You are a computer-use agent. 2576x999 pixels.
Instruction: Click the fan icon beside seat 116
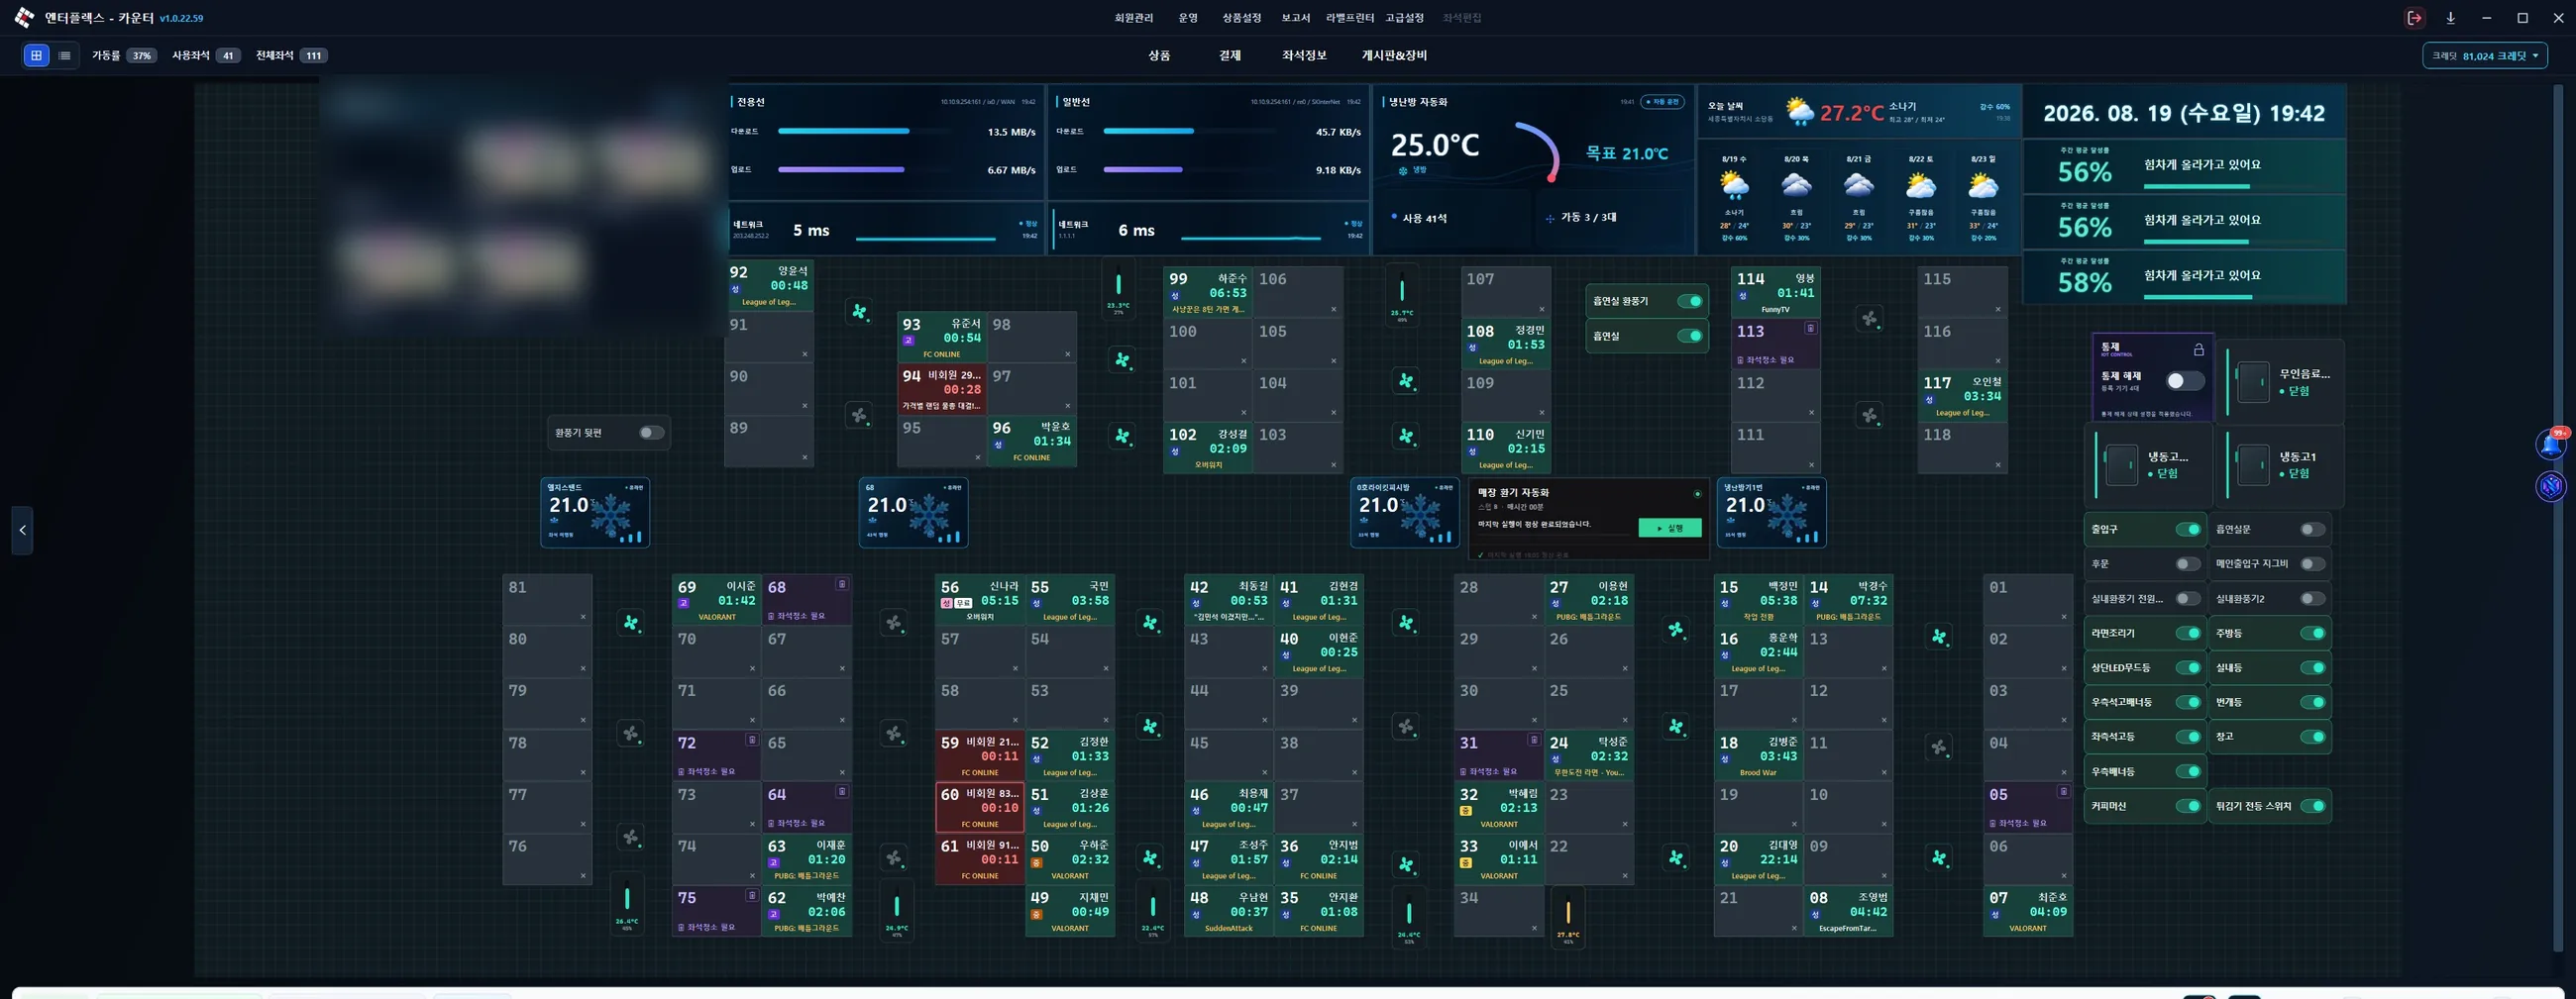1869,319
